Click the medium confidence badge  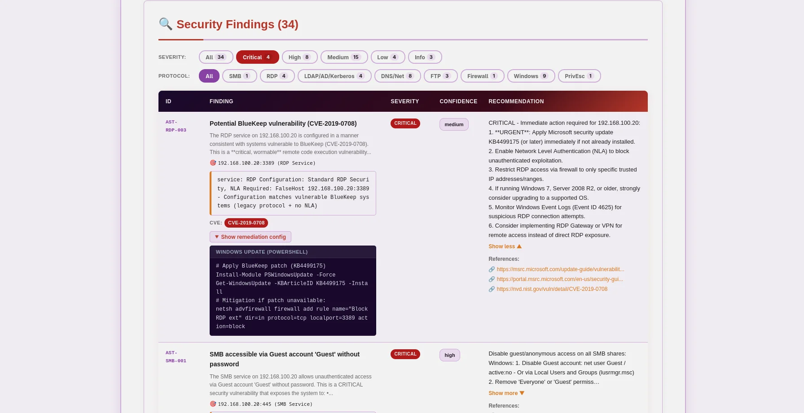(x=454, y=124)
